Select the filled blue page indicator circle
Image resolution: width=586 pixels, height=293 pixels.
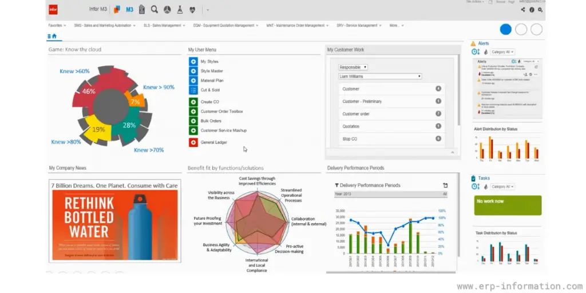pos(506,30)
